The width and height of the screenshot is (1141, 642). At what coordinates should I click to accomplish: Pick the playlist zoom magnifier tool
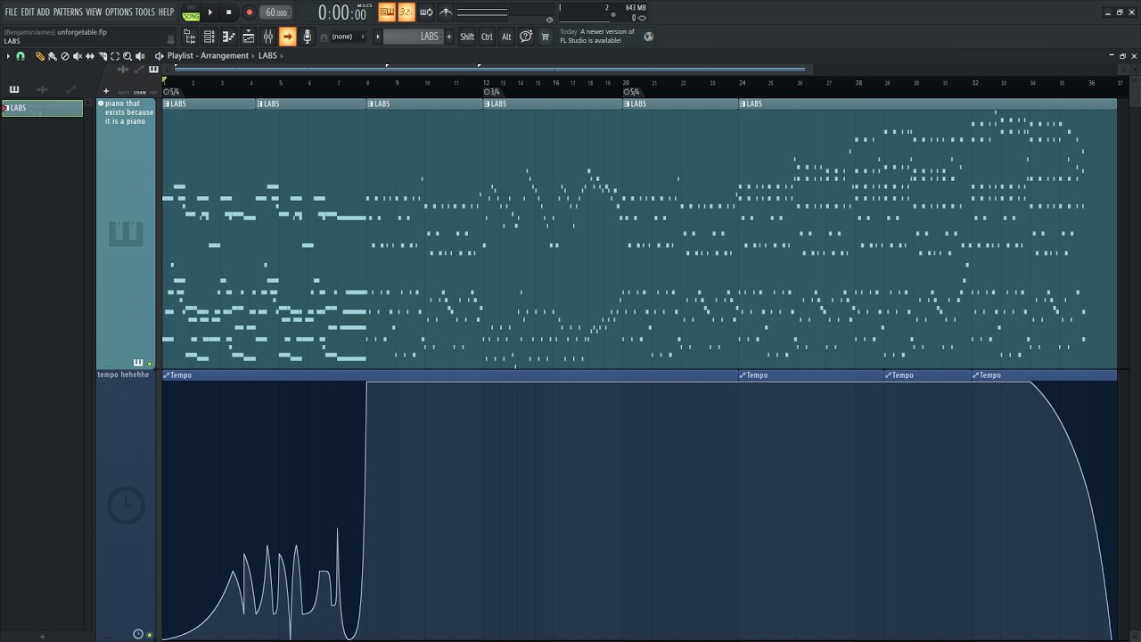coord(127,56)
